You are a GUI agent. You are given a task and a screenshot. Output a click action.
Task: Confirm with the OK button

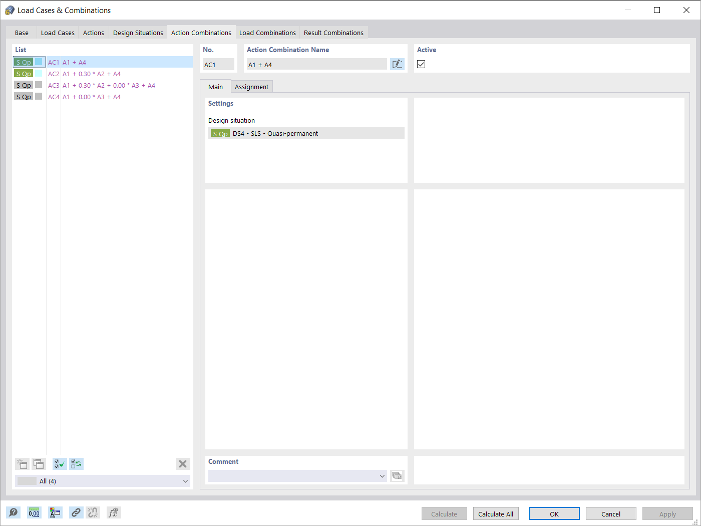(554, 514)
